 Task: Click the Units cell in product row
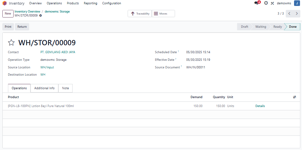click(231, 106)
